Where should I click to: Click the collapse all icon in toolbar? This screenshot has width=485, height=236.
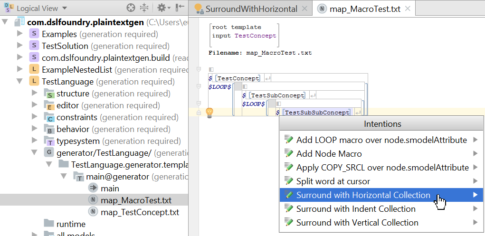tap(144, 8)
